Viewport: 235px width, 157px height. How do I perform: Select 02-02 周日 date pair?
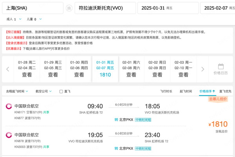[x=157, y=69]
